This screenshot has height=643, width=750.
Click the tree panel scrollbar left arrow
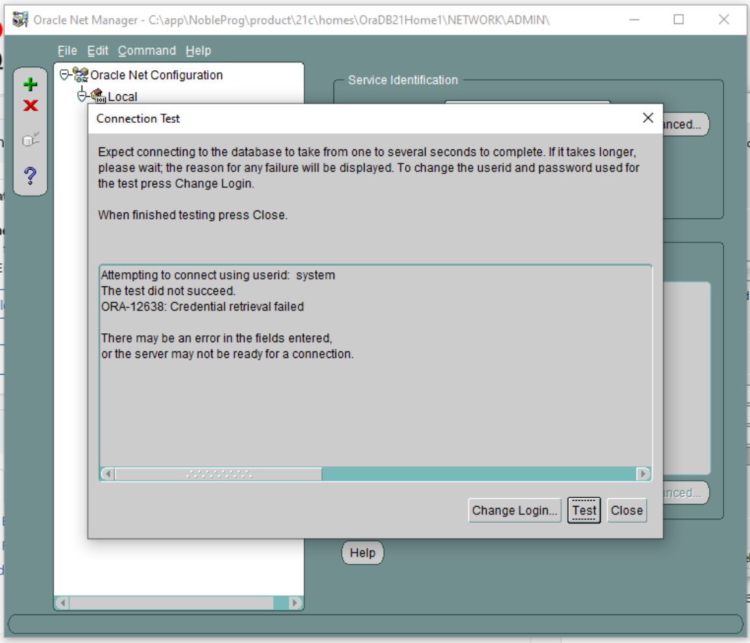point(63,602)
